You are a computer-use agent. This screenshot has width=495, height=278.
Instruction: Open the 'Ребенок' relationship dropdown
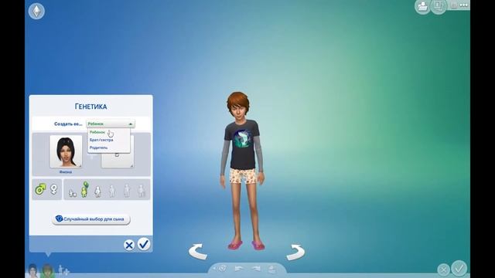coord(111,124)
